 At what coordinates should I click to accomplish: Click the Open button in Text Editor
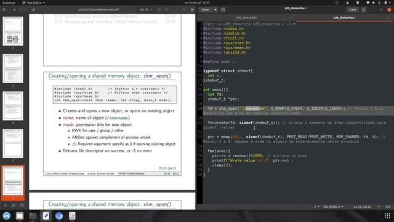(205, 10)
